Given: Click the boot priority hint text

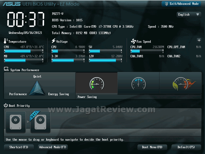Looking at the screenshot, I should 65,140.
